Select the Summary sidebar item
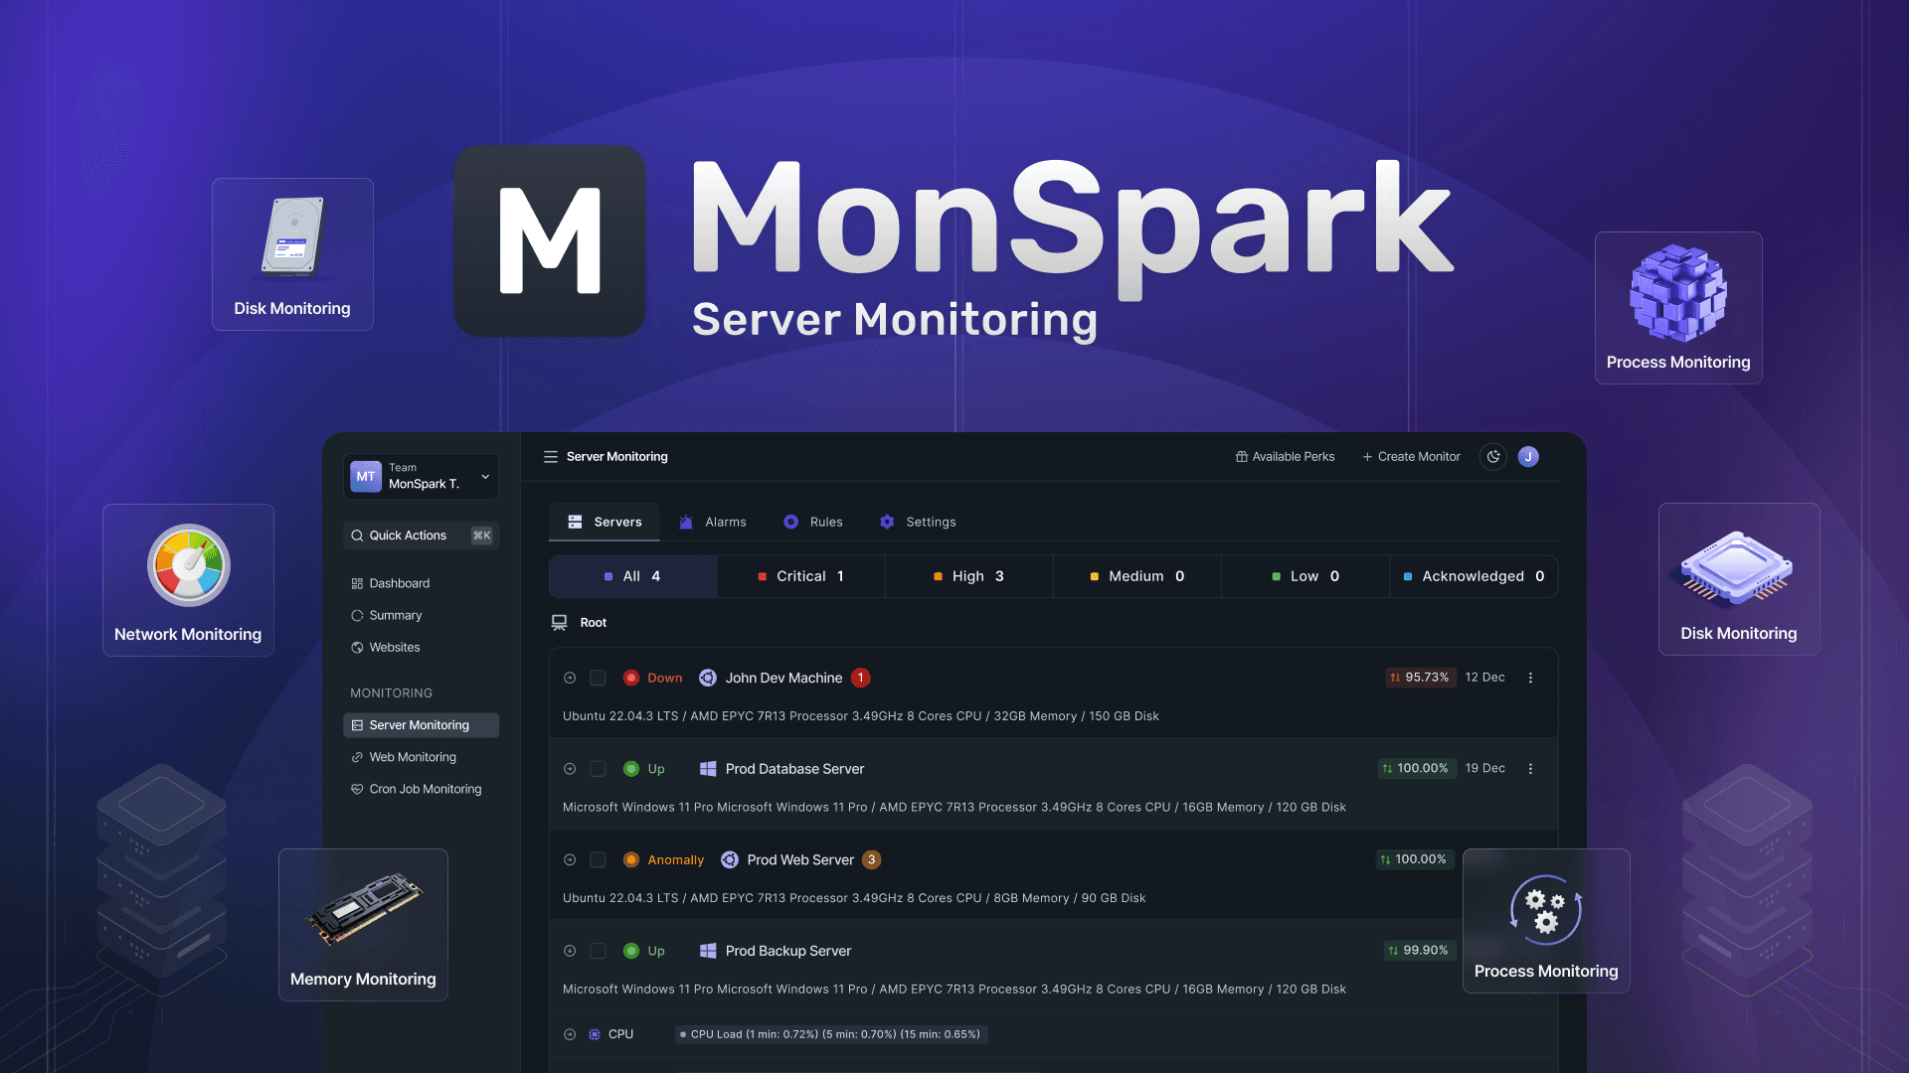1909x1073 pixels. [396, 615]
